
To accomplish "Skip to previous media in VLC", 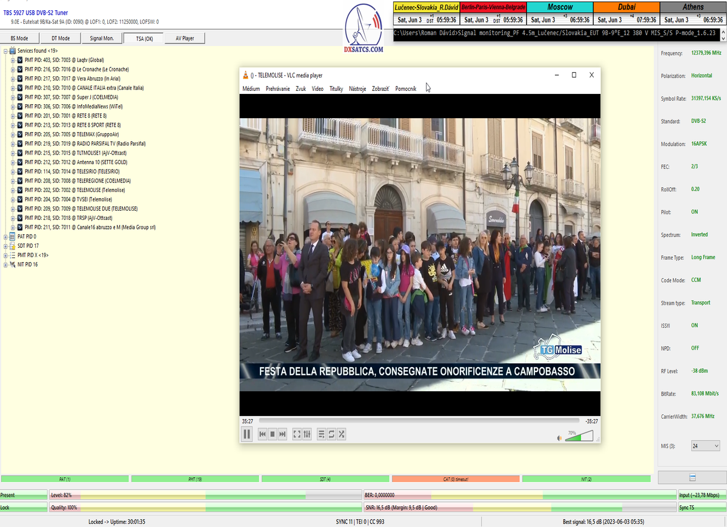I will (x=262, y=434).
